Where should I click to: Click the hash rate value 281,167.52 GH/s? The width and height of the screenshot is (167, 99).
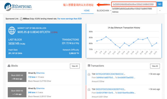[15, 53]
